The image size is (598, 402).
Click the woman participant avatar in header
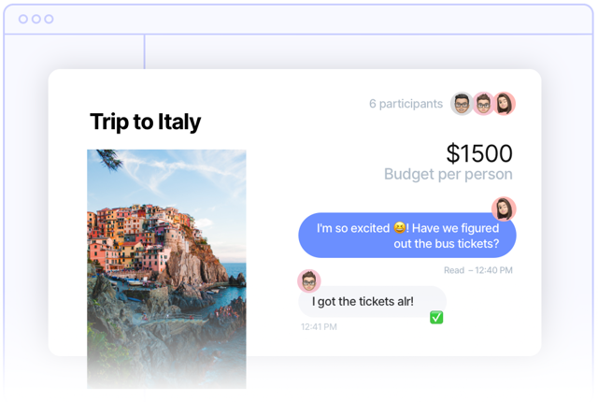[x=505, y=104]
